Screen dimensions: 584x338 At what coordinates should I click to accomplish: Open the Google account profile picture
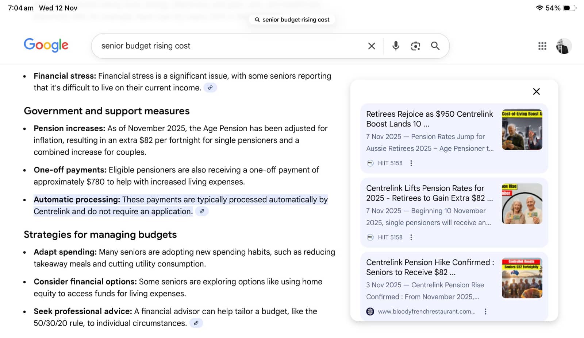coord(564,46)
